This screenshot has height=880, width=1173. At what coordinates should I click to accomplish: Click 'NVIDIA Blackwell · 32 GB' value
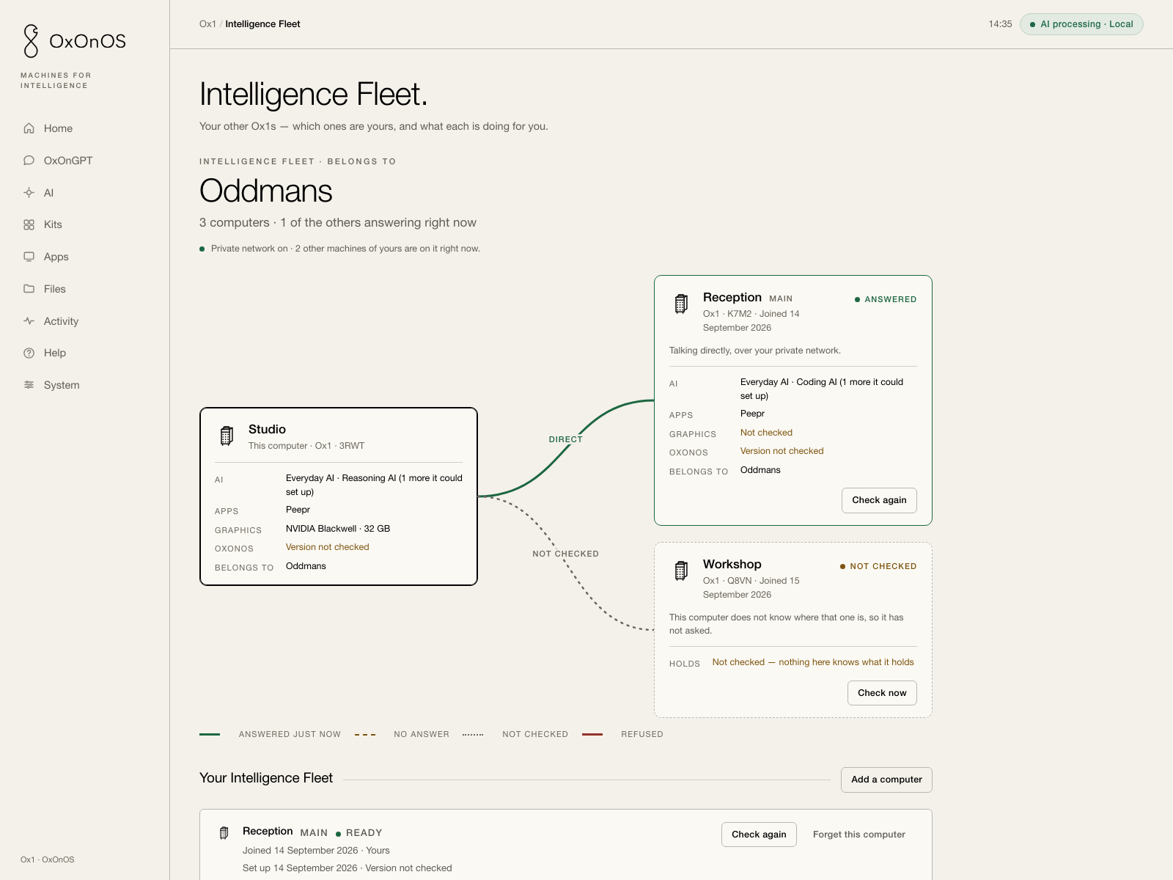pos(338,529)
